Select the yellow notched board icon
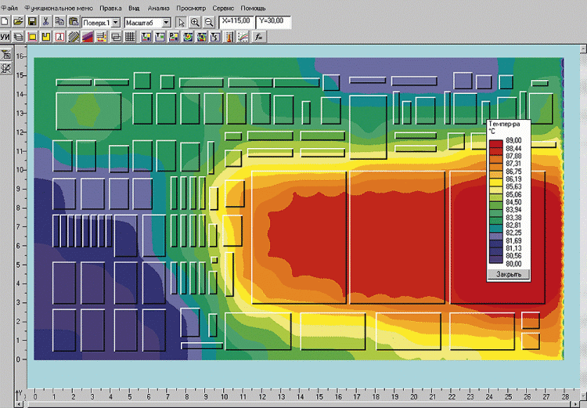The image size is (587, 408). (x=45, y=37)
